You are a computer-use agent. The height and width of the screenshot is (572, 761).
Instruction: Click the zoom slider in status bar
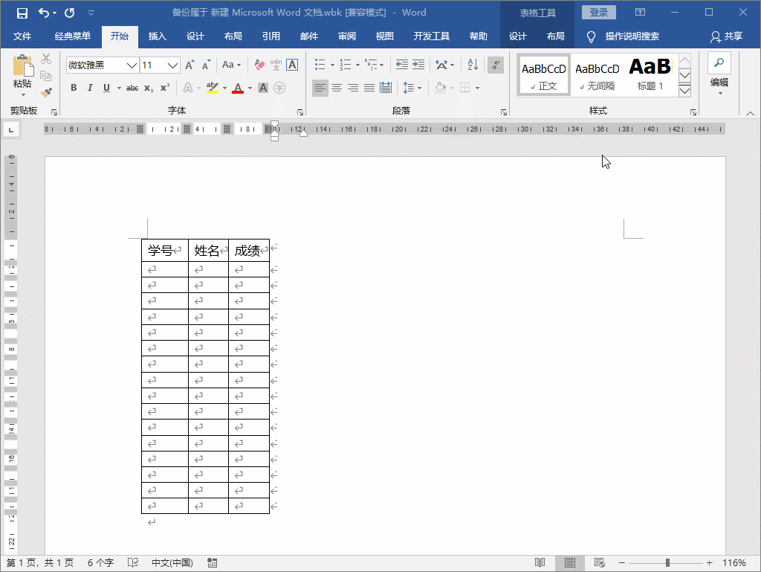(x=667, y=563)
